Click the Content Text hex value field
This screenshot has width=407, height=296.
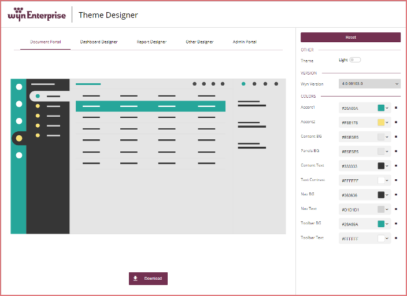click(x=357, y=166)
